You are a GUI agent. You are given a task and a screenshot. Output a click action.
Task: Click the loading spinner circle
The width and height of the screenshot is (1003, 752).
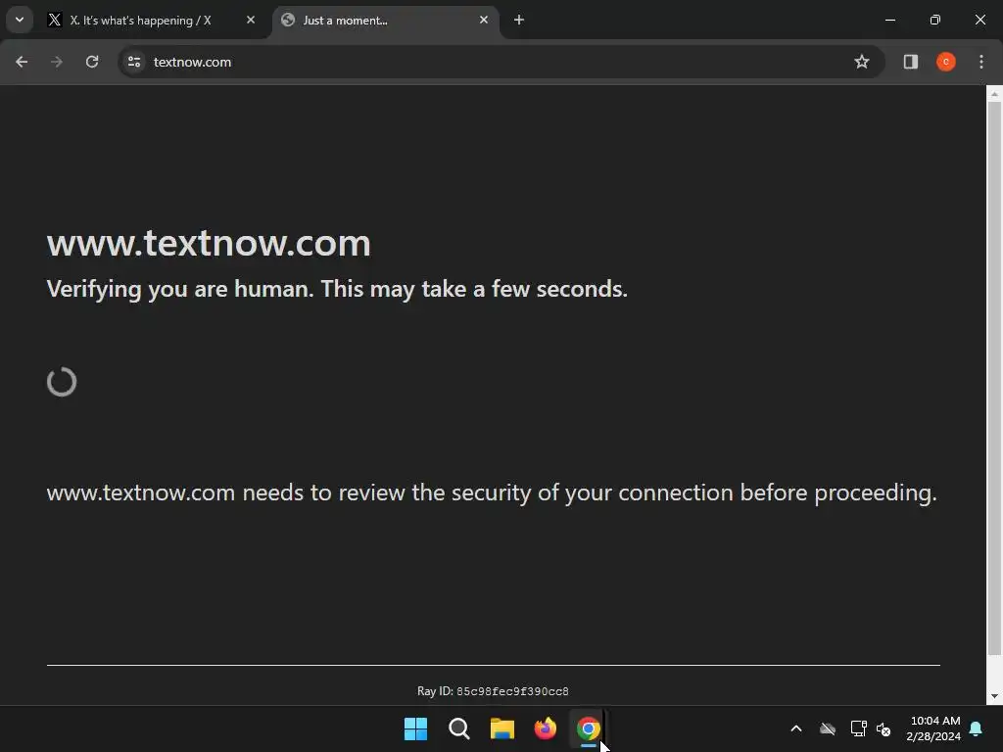(62, 382)
